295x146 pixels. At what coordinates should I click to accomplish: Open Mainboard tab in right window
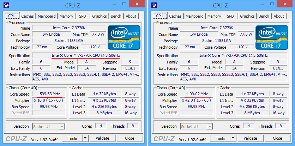coord(194,16)
